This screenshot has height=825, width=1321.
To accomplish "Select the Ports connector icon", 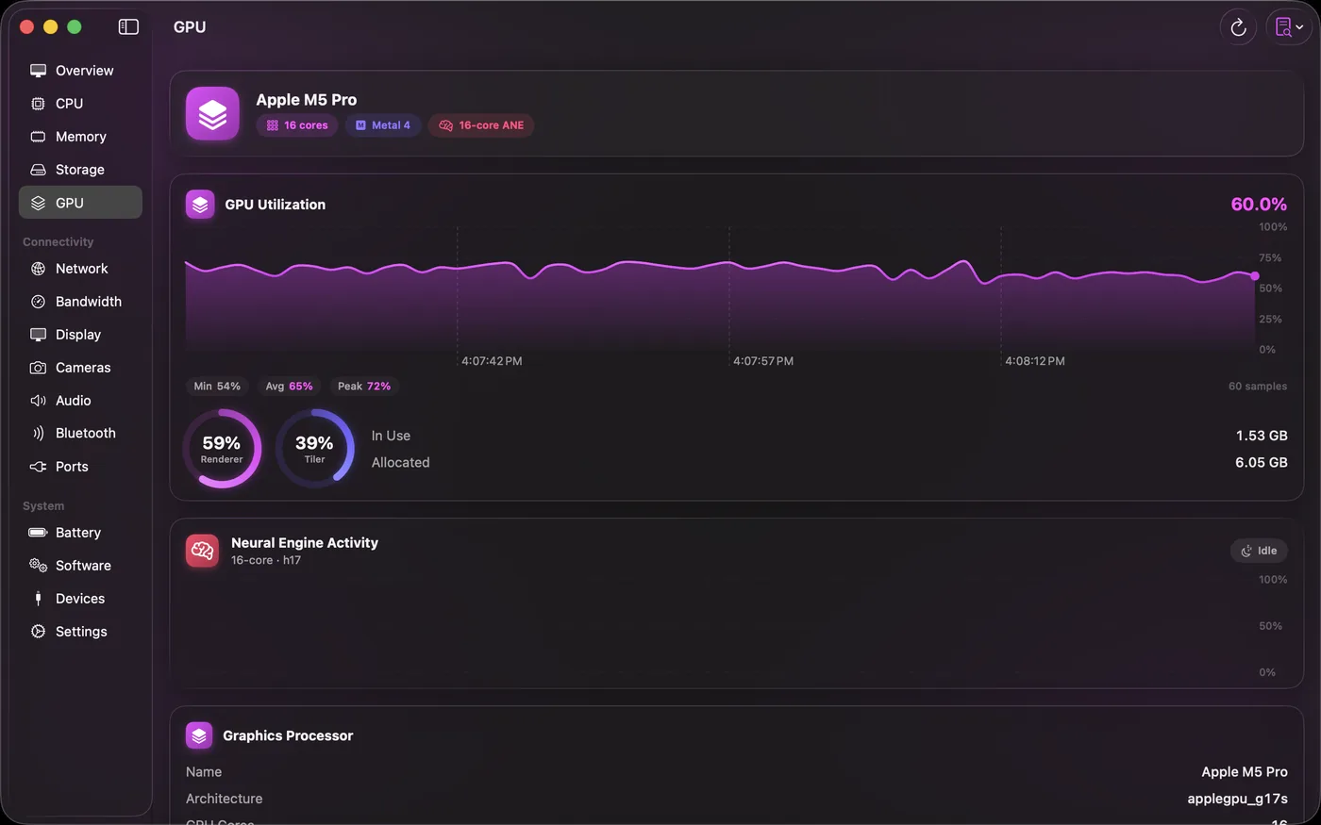I will pyautogui.click(x=38, y=467).
